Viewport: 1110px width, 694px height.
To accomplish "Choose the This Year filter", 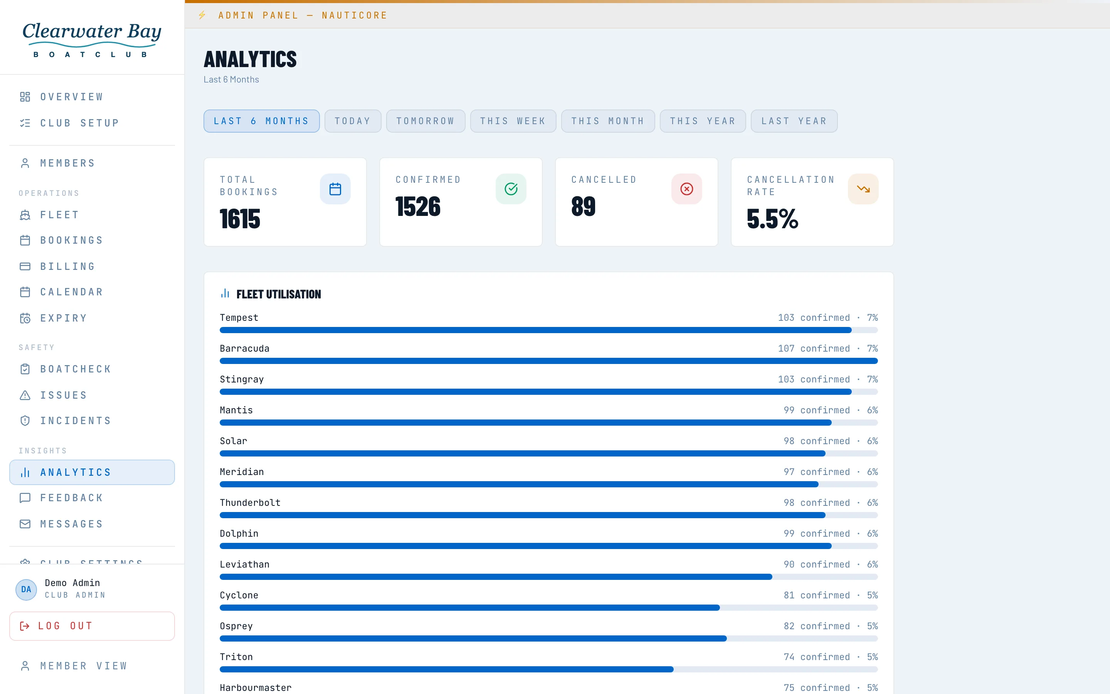I will (x=703, y=121).
